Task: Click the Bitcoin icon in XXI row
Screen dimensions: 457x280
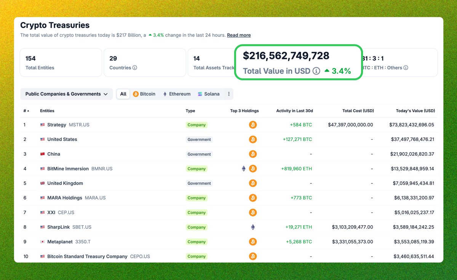Action: click(x=253, y=212)
